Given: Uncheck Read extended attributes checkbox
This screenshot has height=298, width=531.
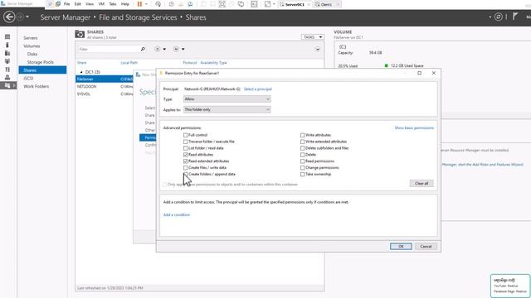Looking at the screenshot, I should click(x=186, y=161).
